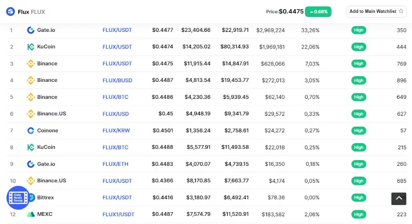412x224 pixels.
Task: Add Flux to Main Watchlist
Action: point(376,11)
